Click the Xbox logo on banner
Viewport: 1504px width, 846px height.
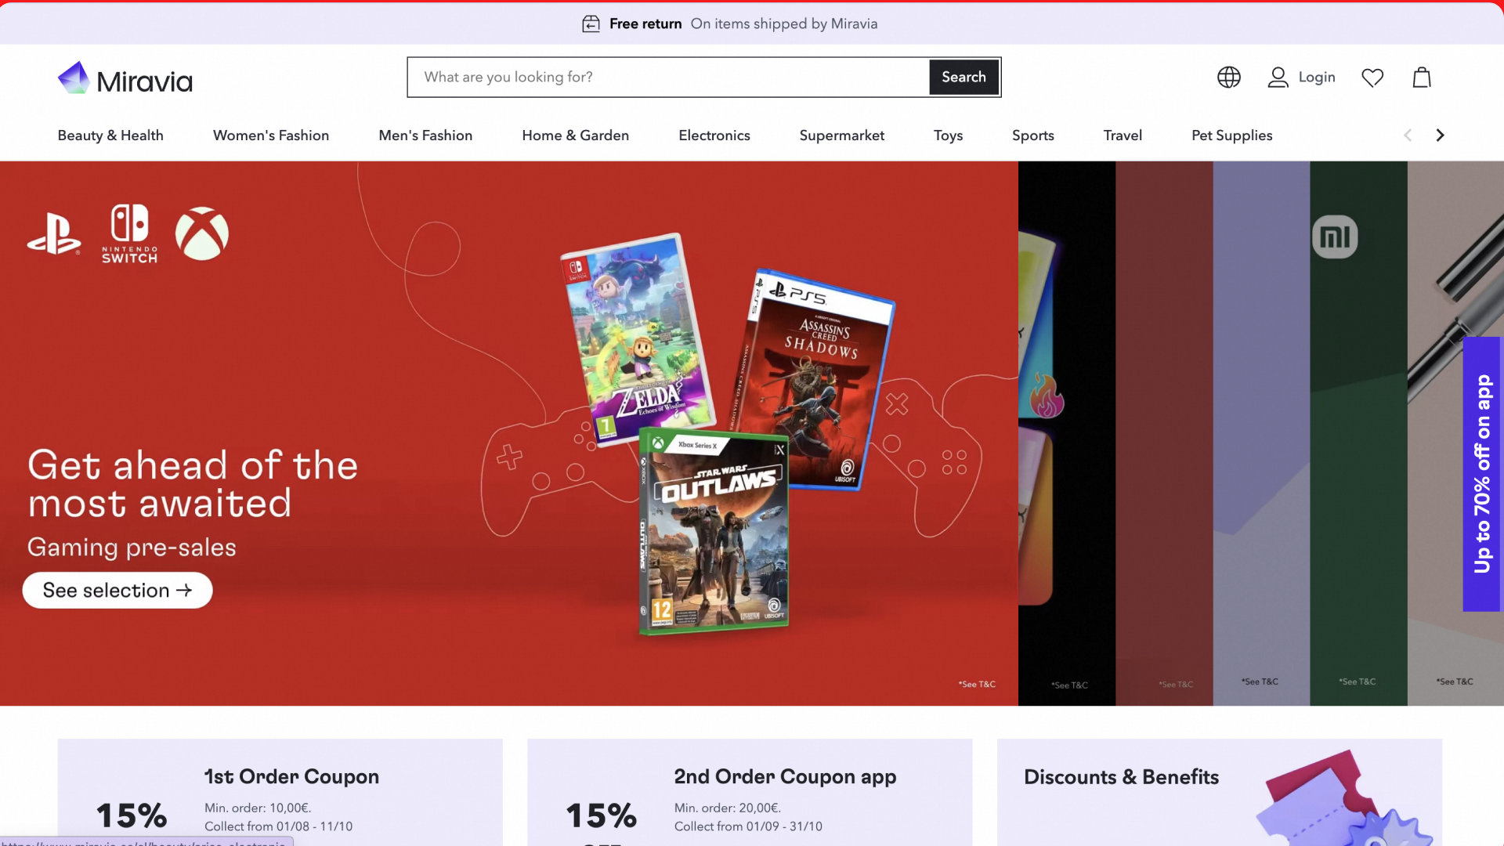(x=202, y=233)
